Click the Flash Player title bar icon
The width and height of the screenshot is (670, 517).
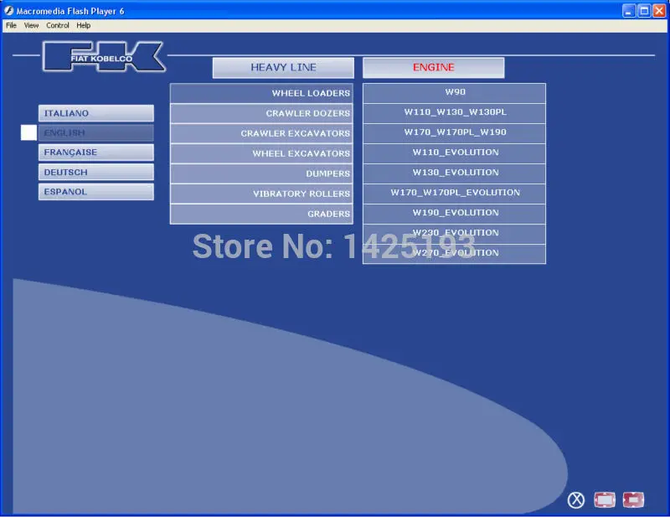click(8, 11)
